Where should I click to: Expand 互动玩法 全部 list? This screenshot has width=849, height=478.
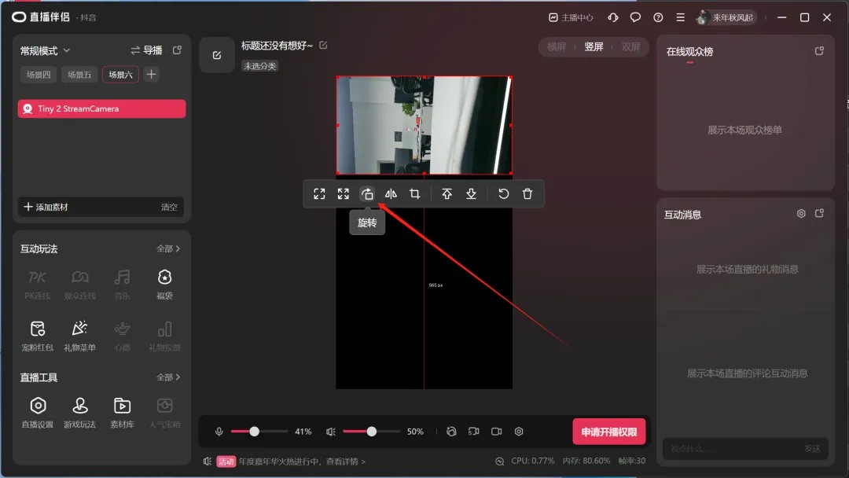click(168, 248)
